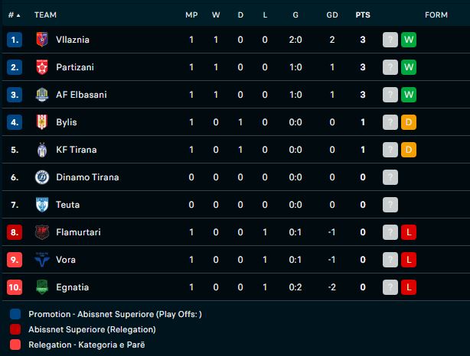Image resolution: width=470 pixels, height=356 pixels.
Task: Sort by MP matches played header
Action: 191,15
